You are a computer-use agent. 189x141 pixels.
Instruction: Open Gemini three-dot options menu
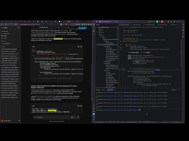[x=90, y=28]
